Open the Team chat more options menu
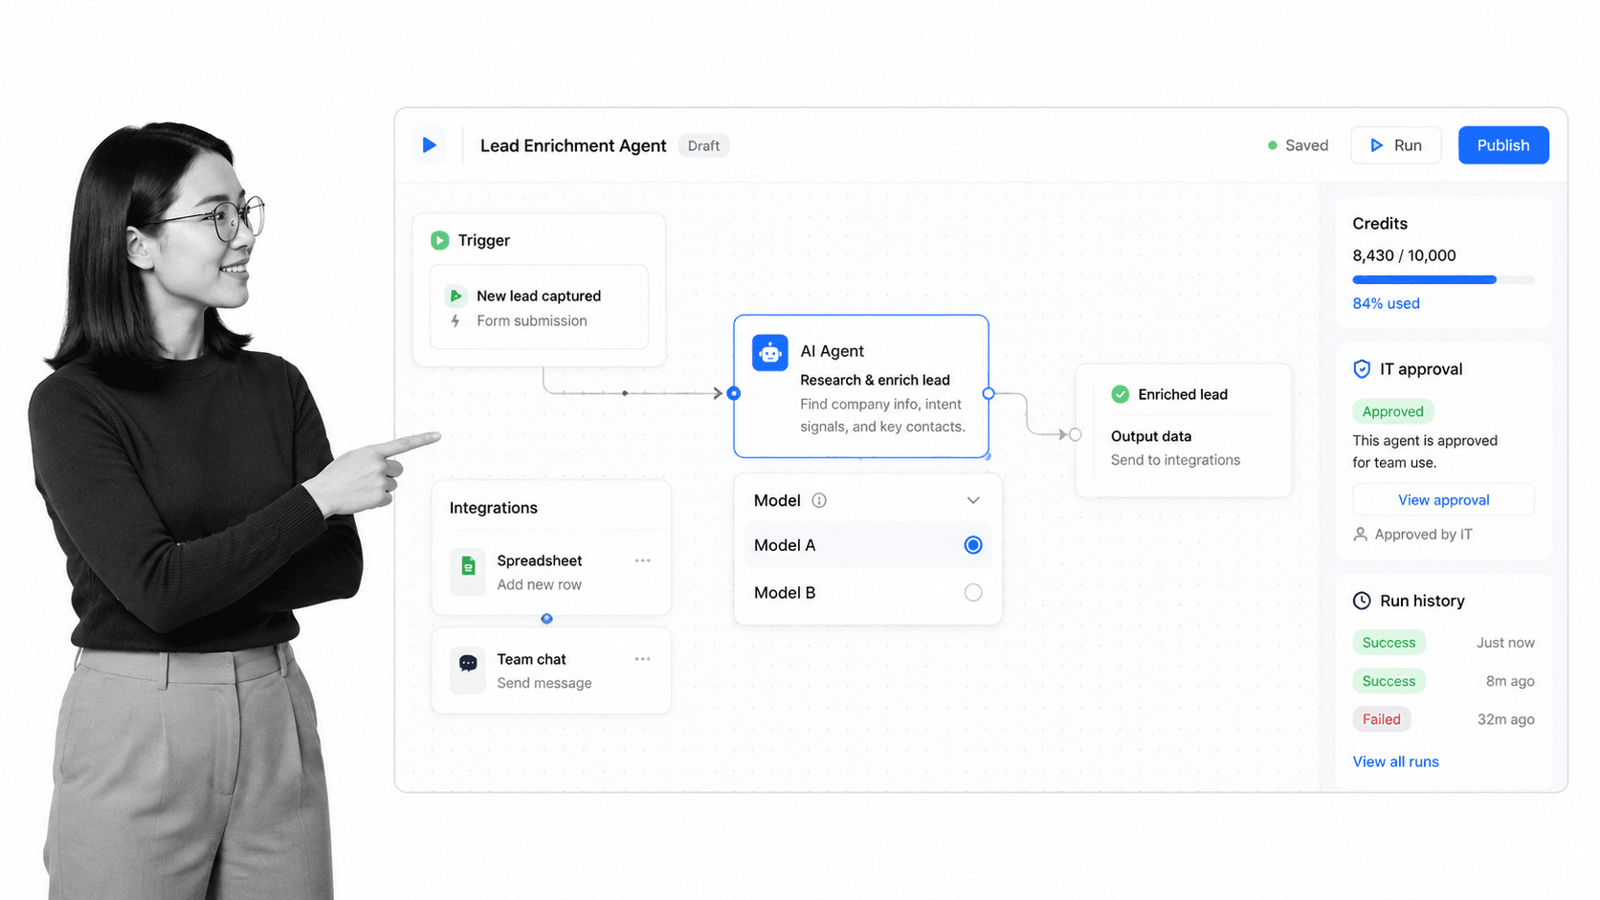 [x=643, y=659]
